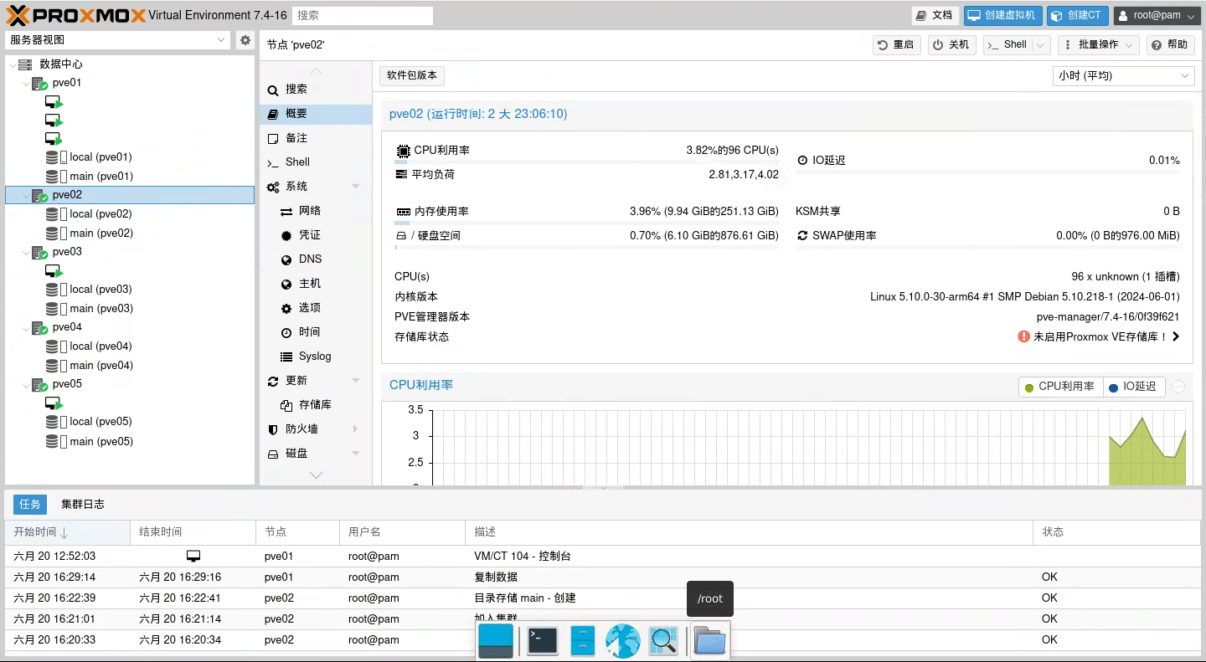
Task: Select the pve05 node icon in tree
Action: 40,384
